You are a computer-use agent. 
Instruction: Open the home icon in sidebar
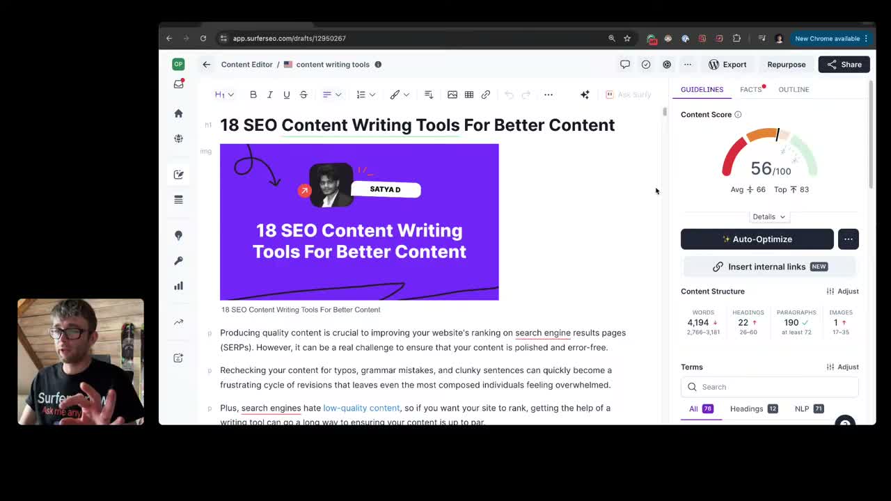point(178,113)
